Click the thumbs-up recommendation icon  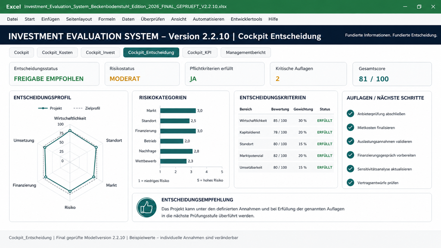146,208
